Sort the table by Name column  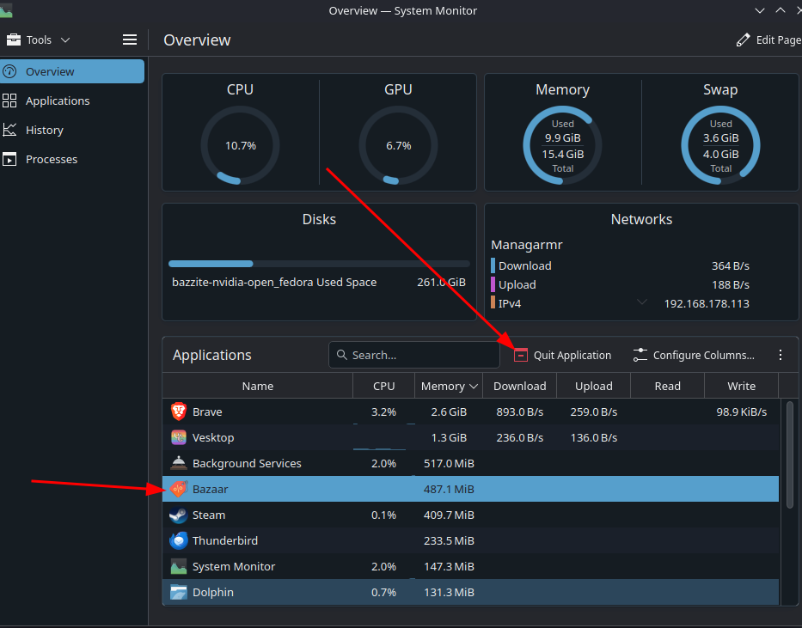[258, 386]
